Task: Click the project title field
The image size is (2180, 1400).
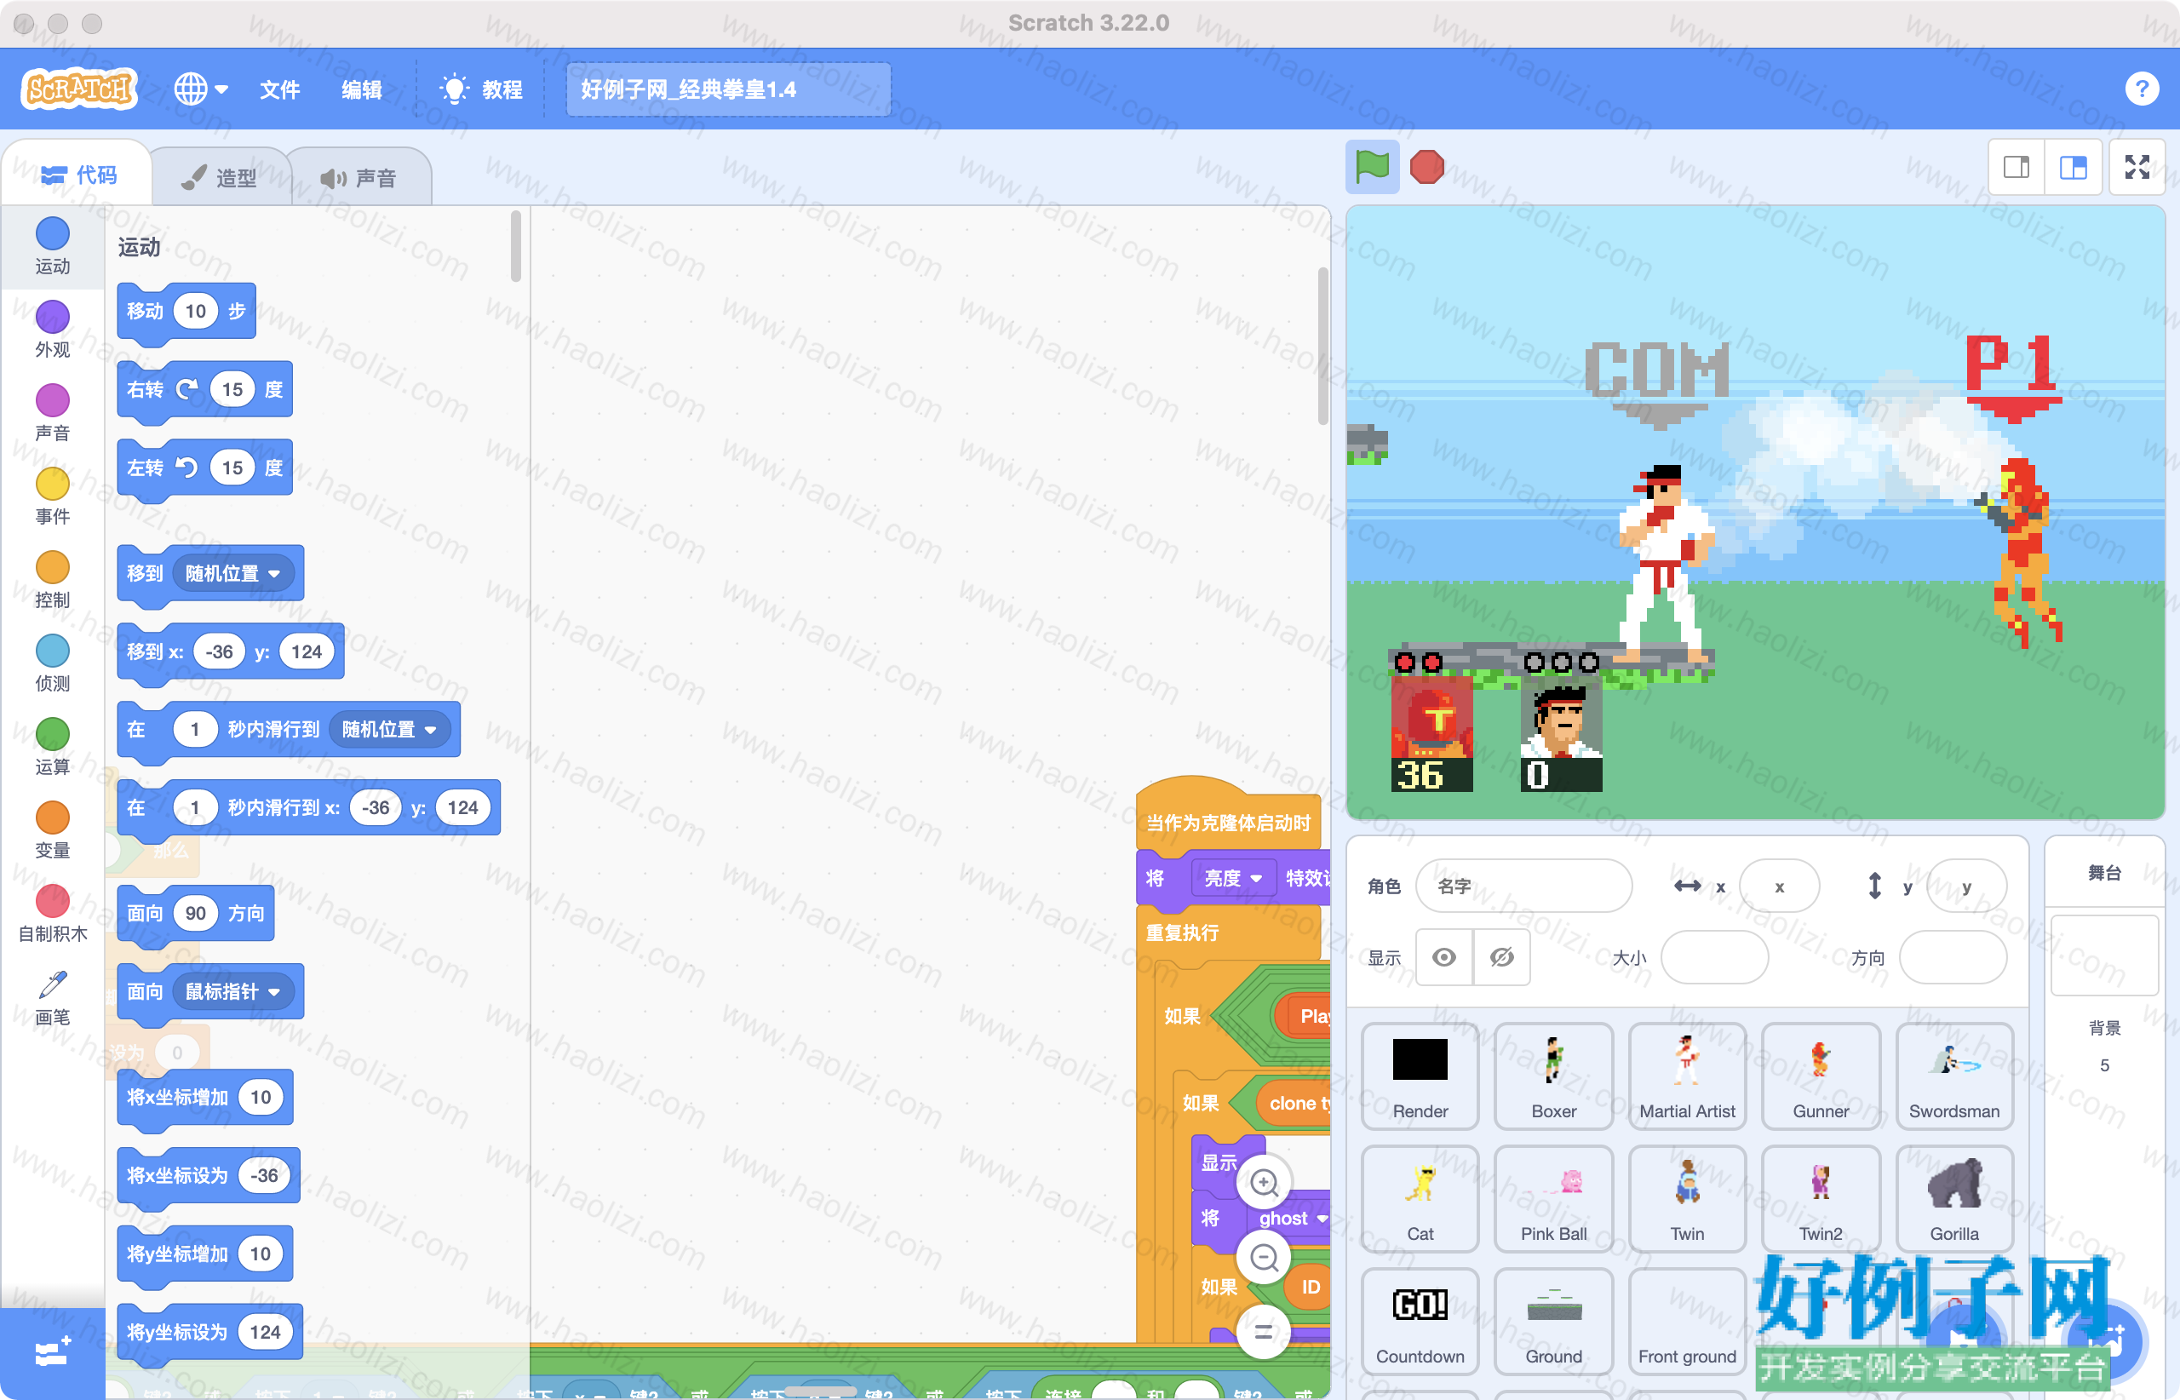Action: tap(728, 89)
